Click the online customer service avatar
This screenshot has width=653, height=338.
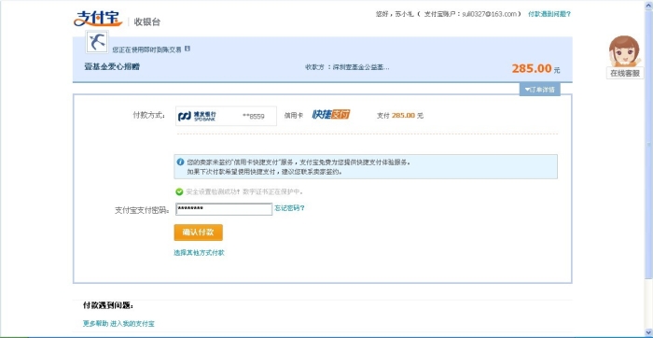coord(624,51)
